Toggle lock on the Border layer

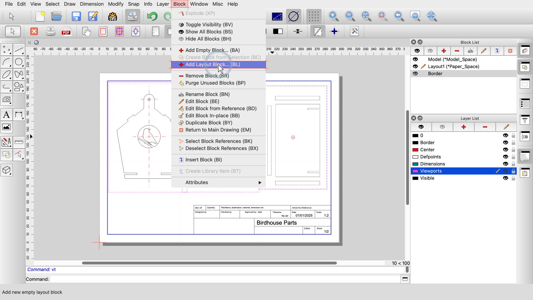(513, 143)
